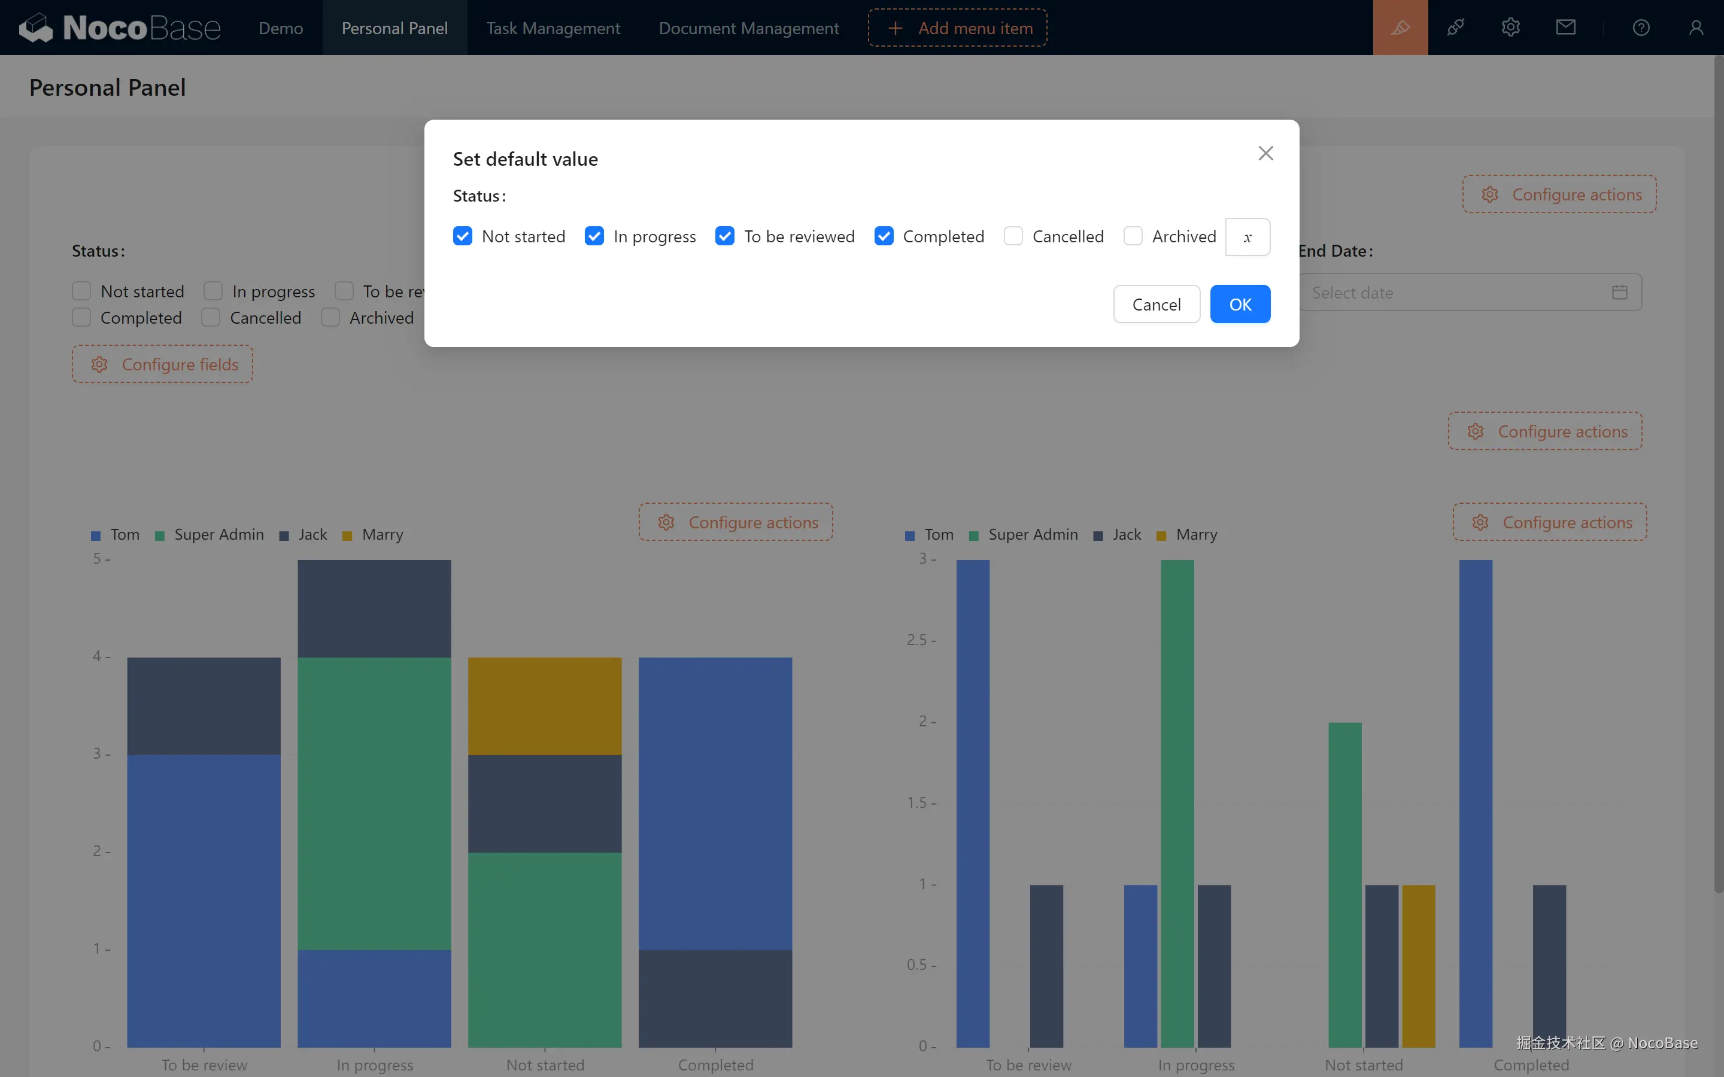Open the plugin manager rocket icon

(x=1455, y=28)
